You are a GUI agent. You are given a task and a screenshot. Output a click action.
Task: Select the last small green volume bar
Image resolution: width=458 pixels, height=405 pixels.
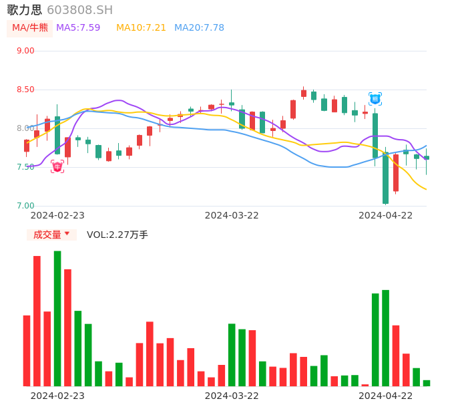tap(427, 383)
